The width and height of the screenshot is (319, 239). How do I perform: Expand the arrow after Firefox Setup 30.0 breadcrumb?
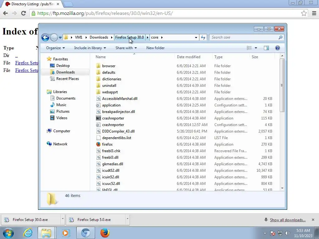point(147,37)
